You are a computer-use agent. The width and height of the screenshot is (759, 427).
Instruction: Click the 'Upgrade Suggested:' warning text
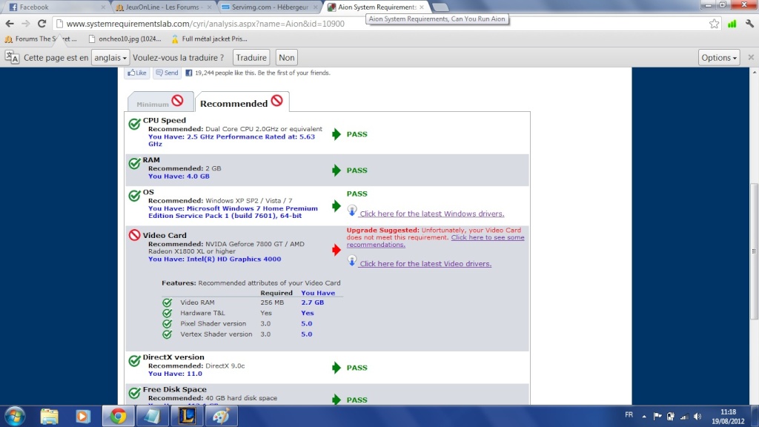pyautogui.click(x=383, y=231)
